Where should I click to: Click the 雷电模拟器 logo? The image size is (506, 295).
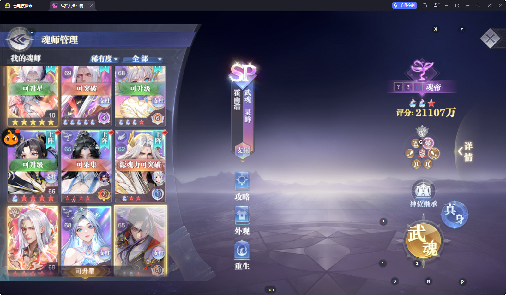(x=8, y=6)
